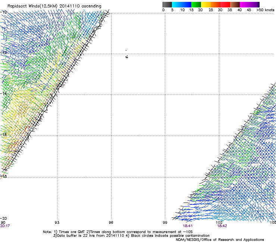Click the '10' label under color legend

pos(182,10)
